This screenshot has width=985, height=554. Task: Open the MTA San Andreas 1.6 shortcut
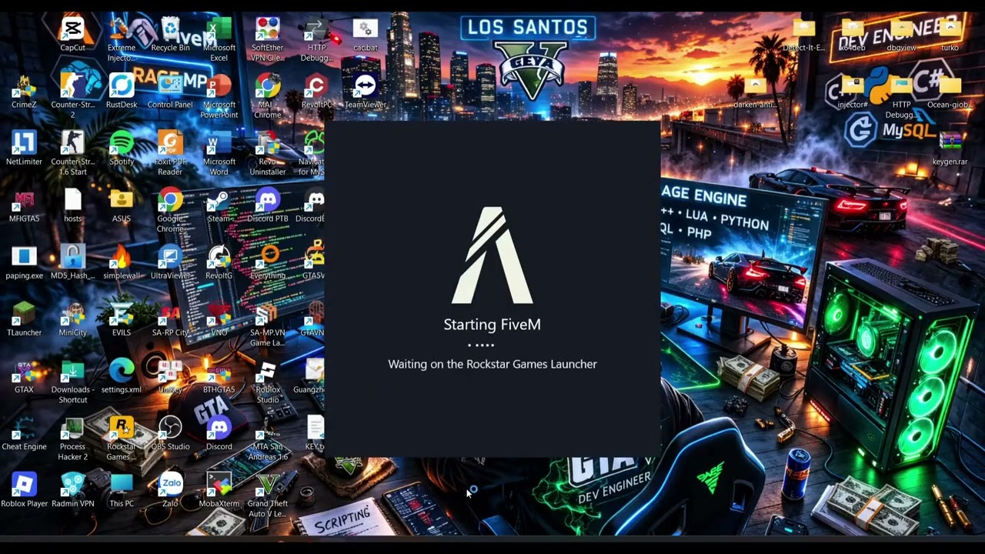268,429
